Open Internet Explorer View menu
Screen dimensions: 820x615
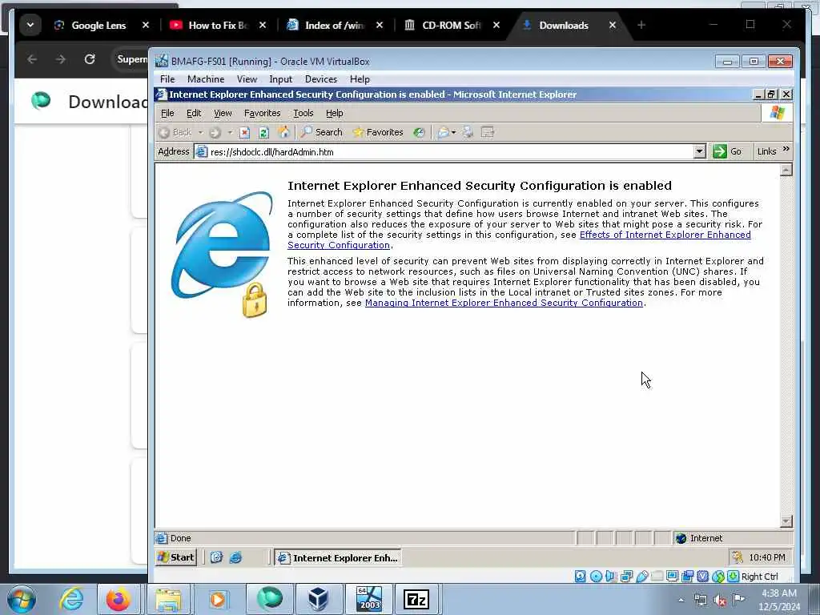[x=223, y=113]
